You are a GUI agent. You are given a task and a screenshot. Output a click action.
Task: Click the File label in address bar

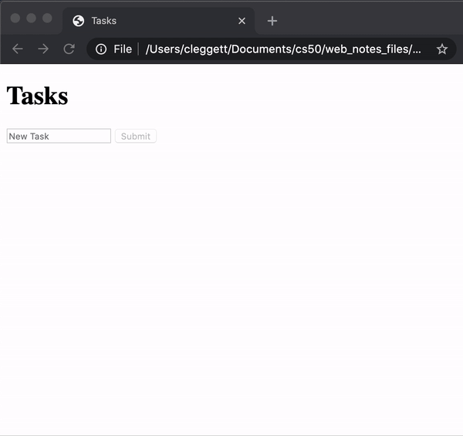(x=122, y=49)
